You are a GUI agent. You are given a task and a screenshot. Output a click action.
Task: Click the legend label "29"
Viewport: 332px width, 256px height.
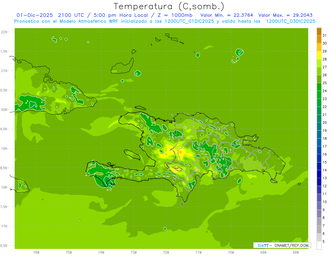[x=325, y=51]
